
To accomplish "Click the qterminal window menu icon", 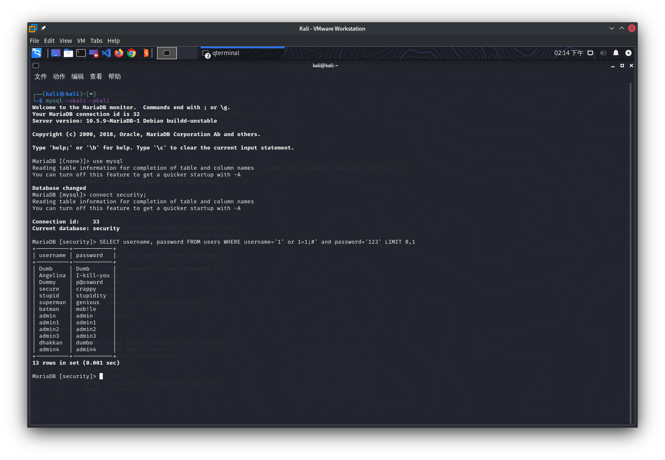I will tap(36, 66).
